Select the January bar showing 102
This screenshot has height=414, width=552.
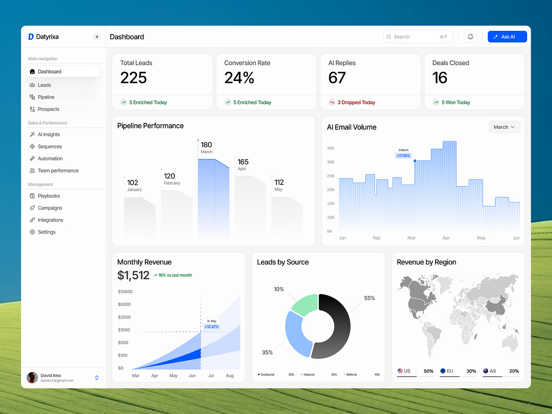[x=140, y=217]
